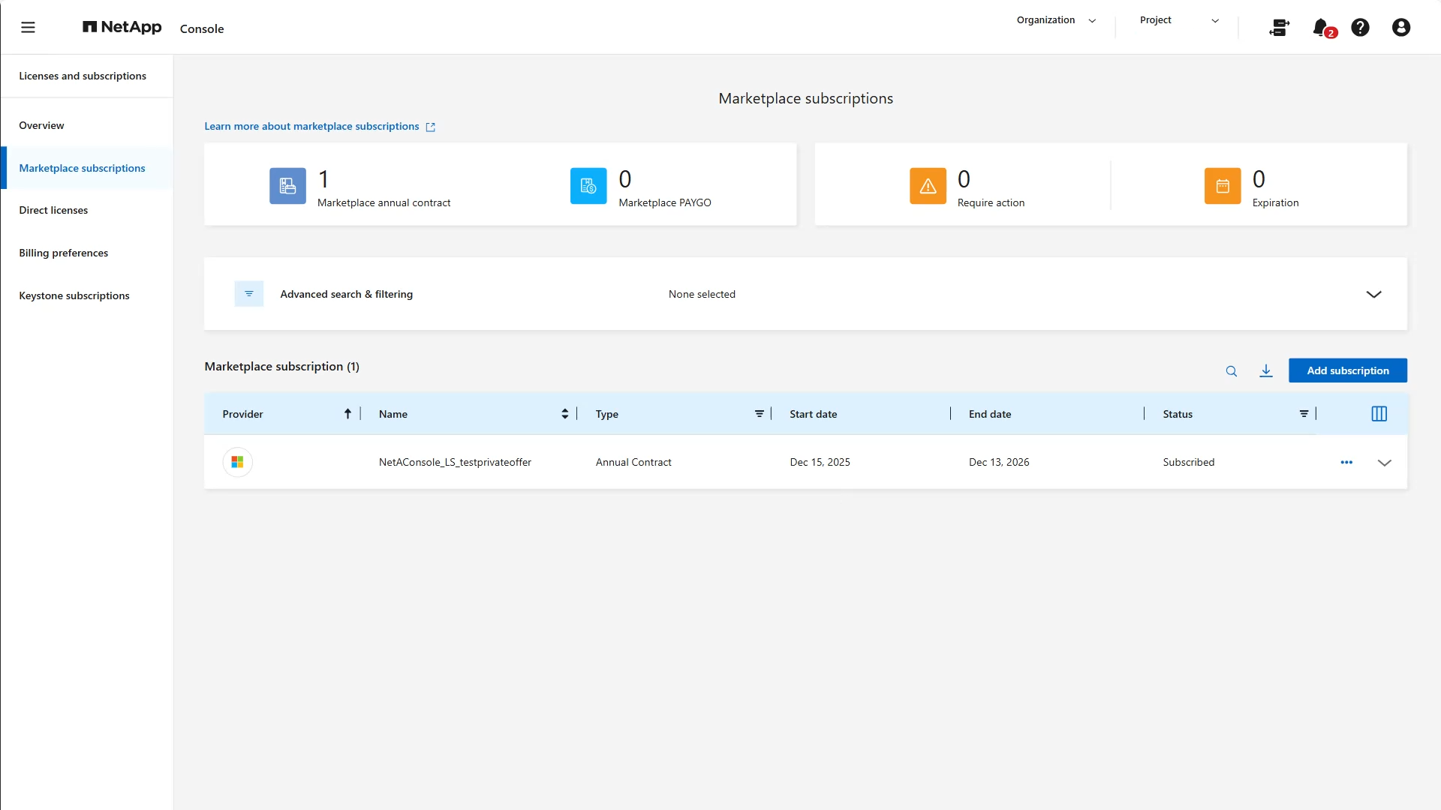Image resolution: width=1441 pixels, height=810 pixels.
Task: Open external link icon beside Learn more
Action: [x=431, y=127]
